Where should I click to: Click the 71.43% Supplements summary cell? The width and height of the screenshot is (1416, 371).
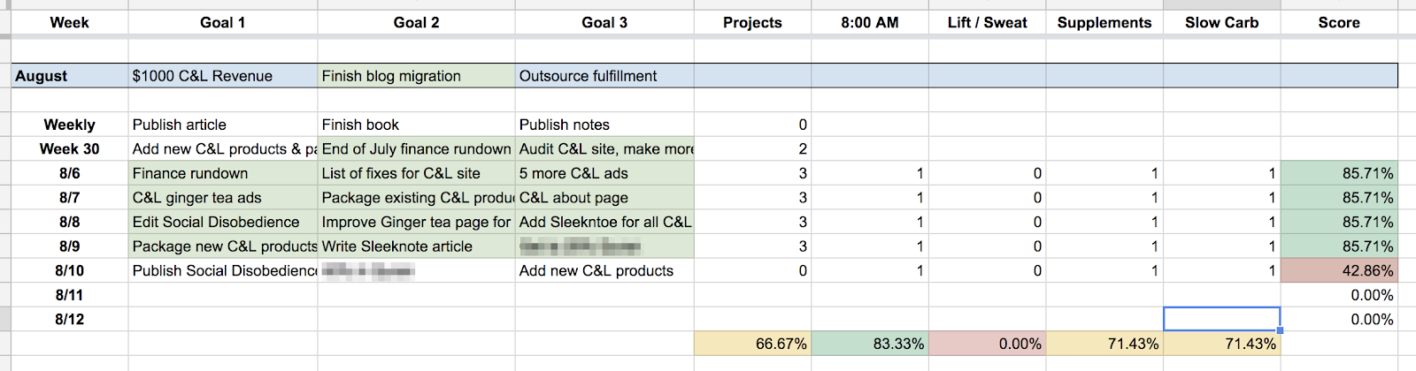pyautogui.click(x=1104, y=344)
